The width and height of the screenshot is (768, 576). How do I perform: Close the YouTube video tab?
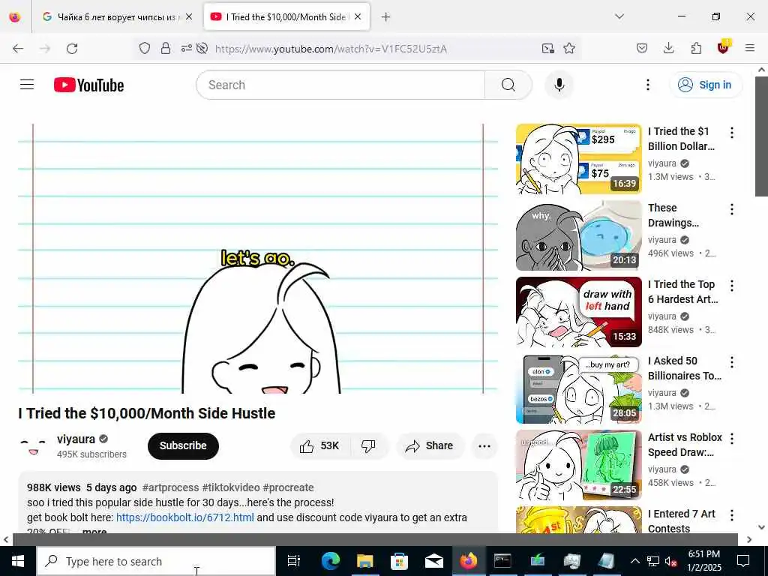pyautogui.click(x=358, y=16)
